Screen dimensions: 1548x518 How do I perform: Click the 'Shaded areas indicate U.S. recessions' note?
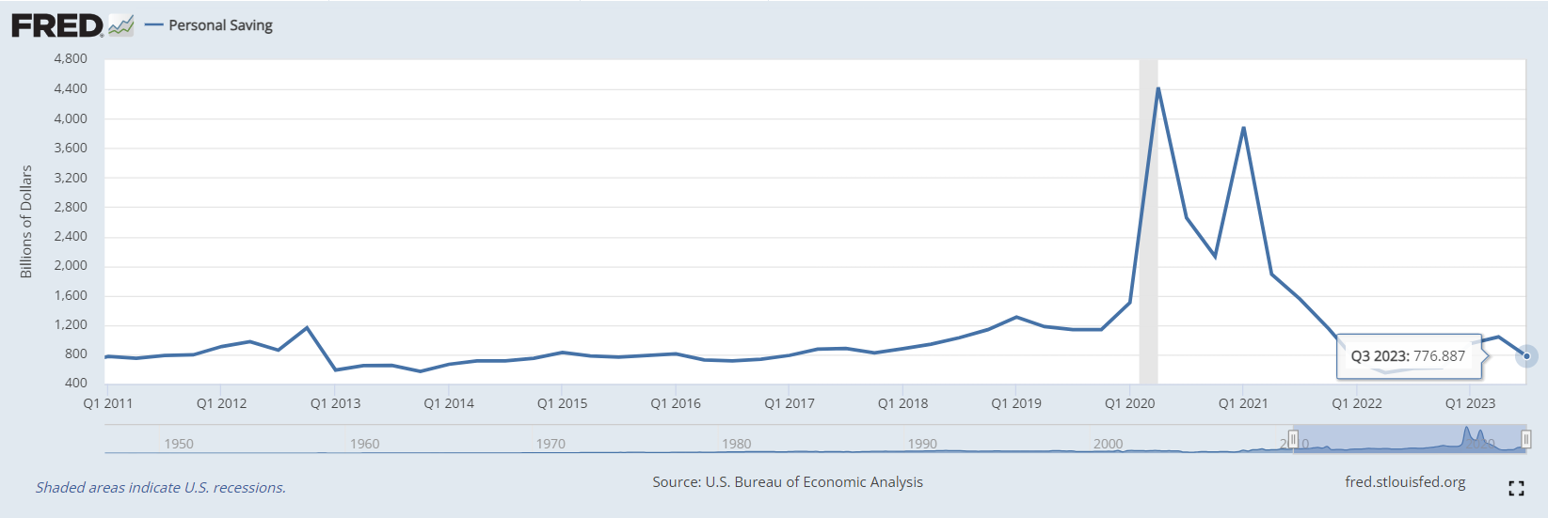[161, 488]
